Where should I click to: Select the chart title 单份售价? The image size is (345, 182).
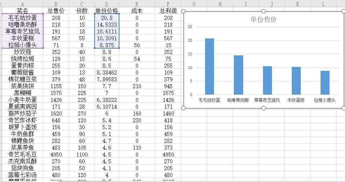(263, 19)
